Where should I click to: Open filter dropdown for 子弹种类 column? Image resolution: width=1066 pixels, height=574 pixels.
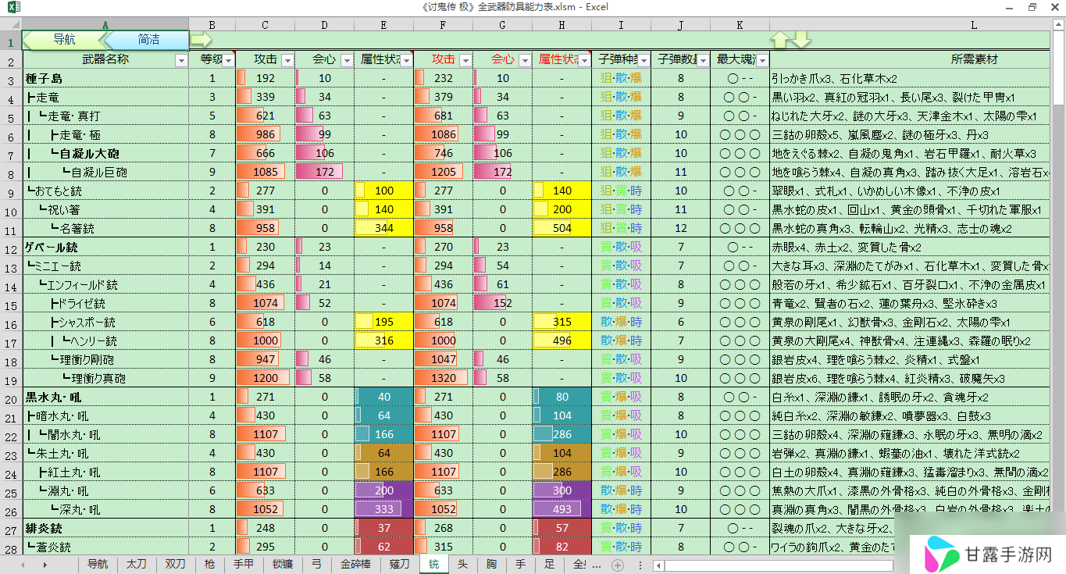pos(644,60)
